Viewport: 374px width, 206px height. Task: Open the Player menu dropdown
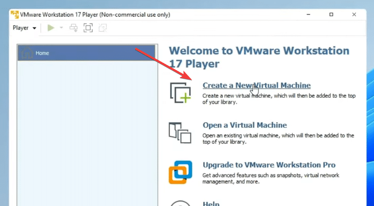point(24,28)
